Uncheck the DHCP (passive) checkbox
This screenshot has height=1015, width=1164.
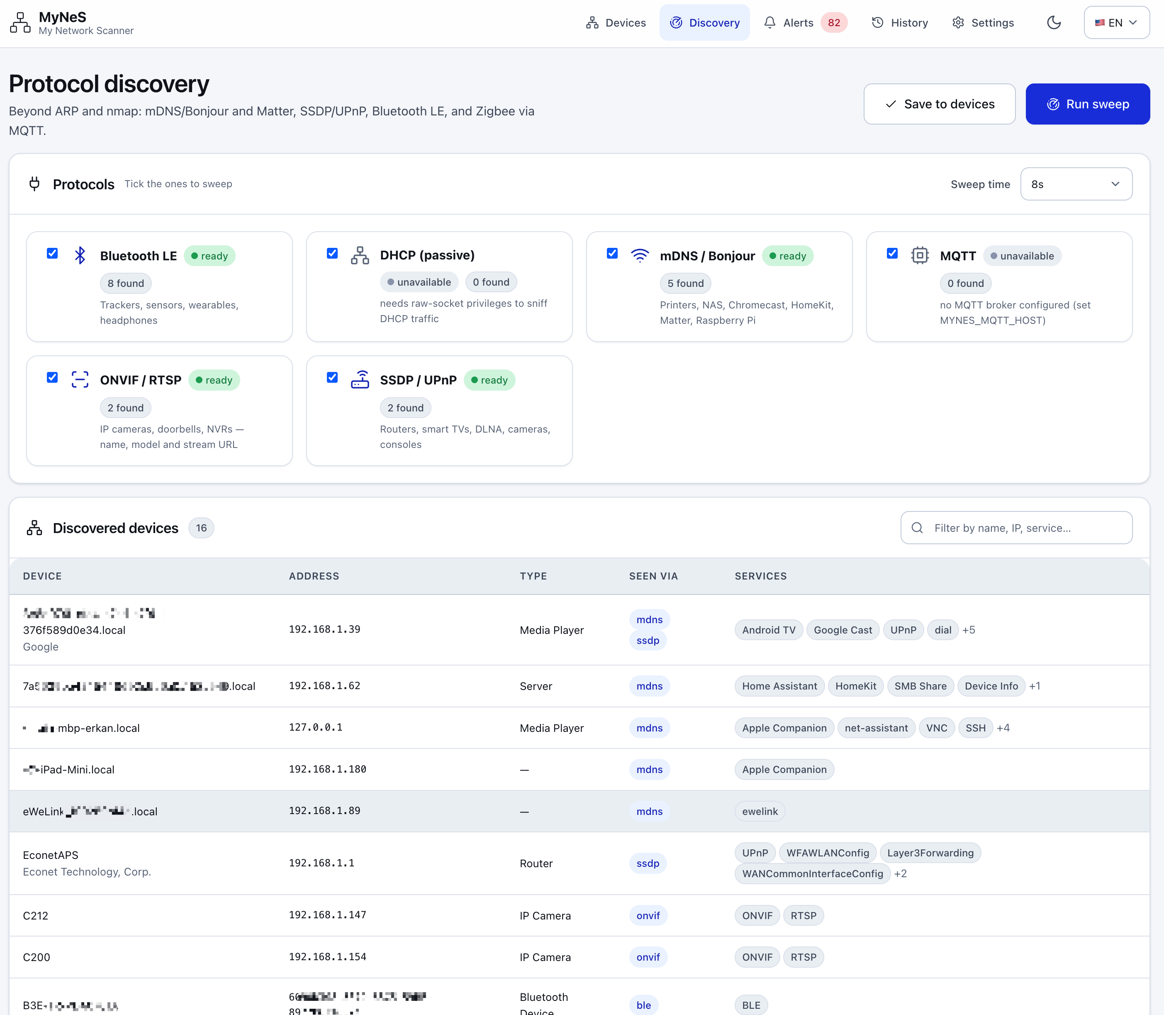click(332, 253)
